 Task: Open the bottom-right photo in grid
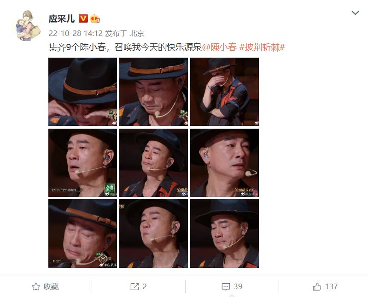[224, 233]
